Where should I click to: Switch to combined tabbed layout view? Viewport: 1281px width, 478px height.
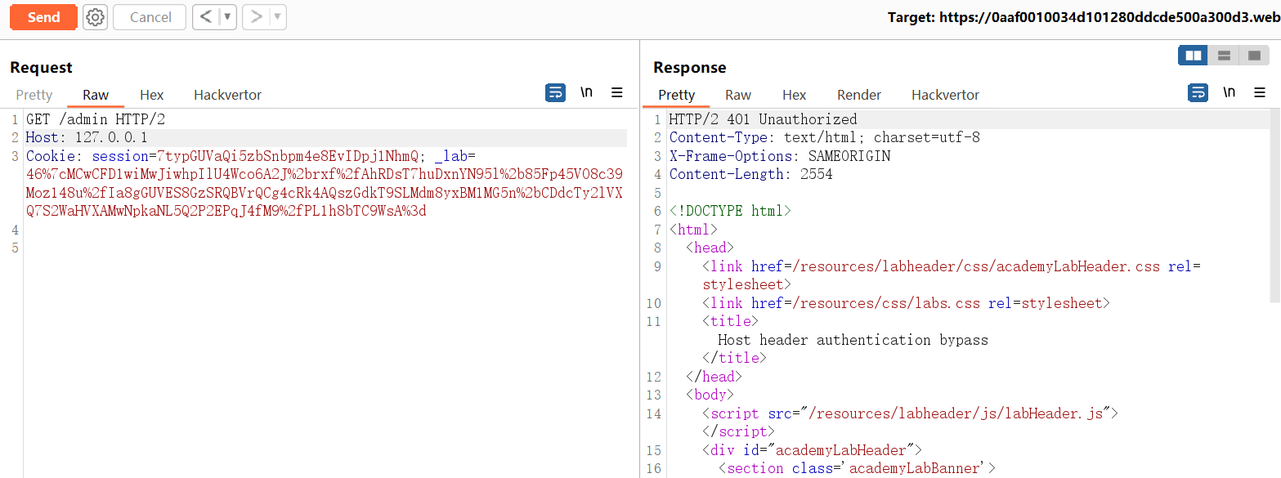point(1253,56)
